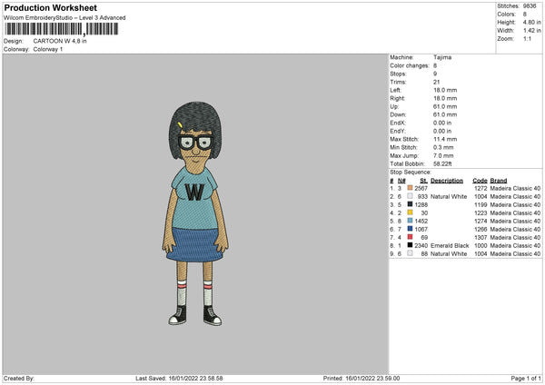Click the dark navy swatch in stop row 3
545x385 pixels.
pyautogui.click(x=410, y=204)
